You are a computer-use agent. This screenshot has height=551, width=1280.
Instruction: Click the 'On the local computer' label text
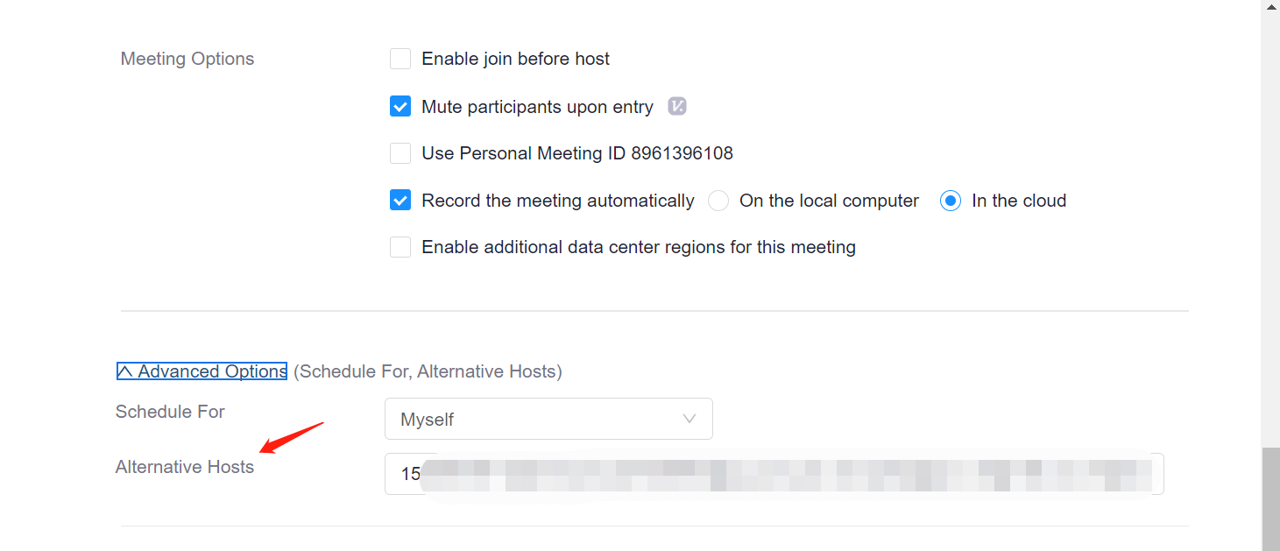(x=829, y=201)
